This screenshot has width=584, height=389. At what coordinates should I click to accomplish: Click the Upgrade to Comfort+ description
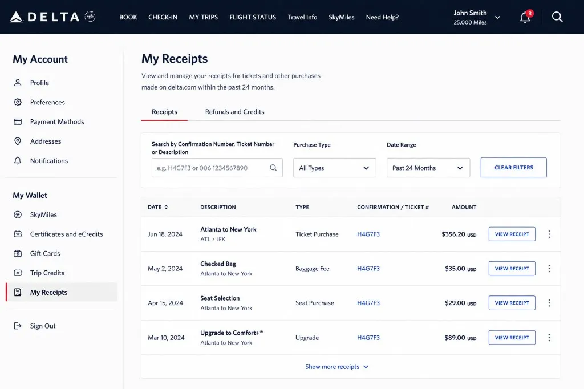(x=232, y=333)
